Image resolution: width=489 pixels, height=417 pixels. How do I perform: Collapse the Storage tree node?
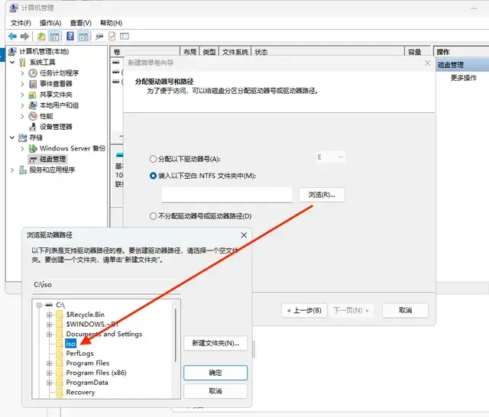12,137
